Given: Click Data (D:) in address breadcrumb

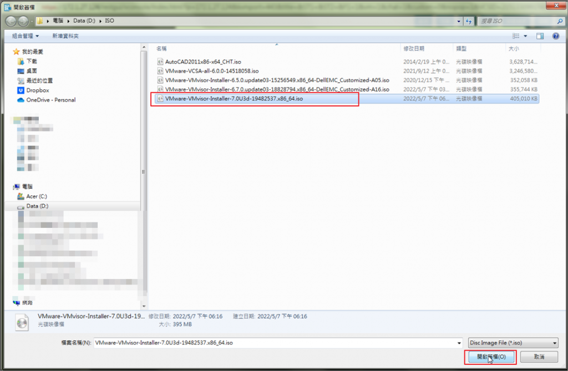Looking at the screenshot, I should point(84,21).
